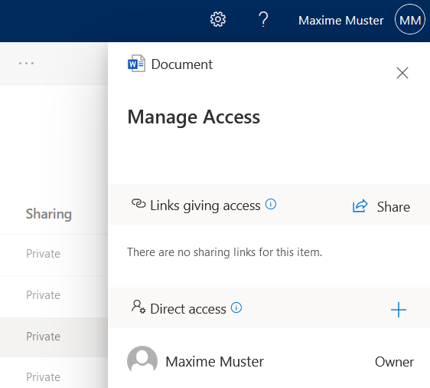Click the Sharing column header
Viewport: 430px width, 388px height.
[x=49, y=214]
